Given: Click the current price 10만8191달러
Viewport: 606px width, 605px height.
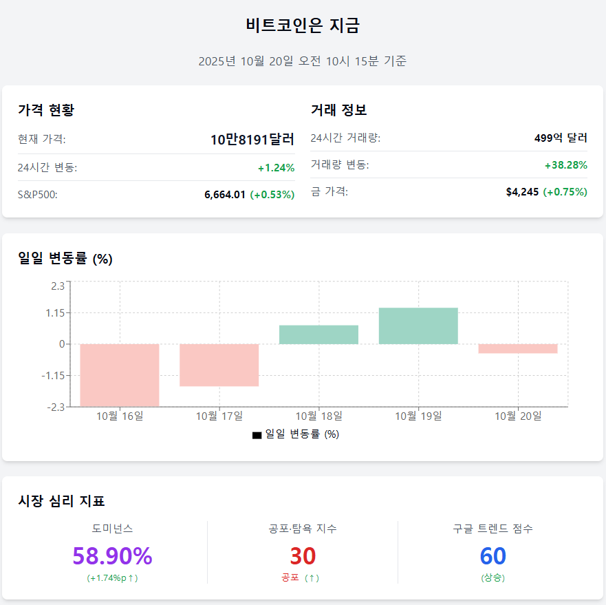Looking at the screenshot, I should coord(252,140).
